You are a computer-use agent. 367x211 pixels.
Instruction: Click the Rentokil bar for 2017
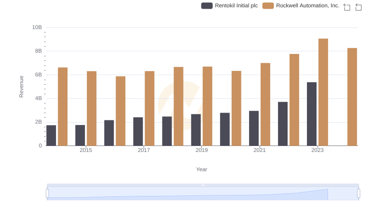pos(138,132)
